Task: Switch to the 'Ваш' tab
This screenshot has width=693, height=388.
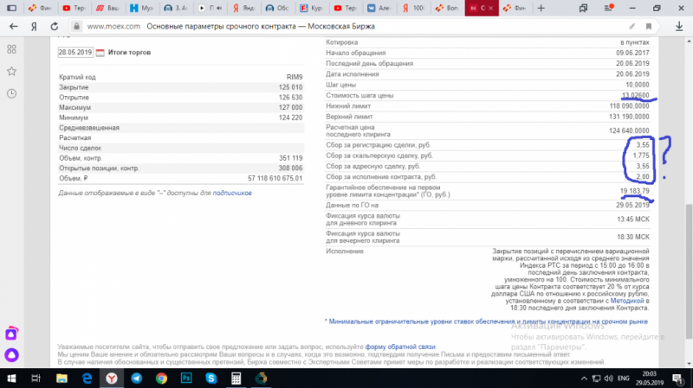Action: pyautogui.click(x=108, y=8)
